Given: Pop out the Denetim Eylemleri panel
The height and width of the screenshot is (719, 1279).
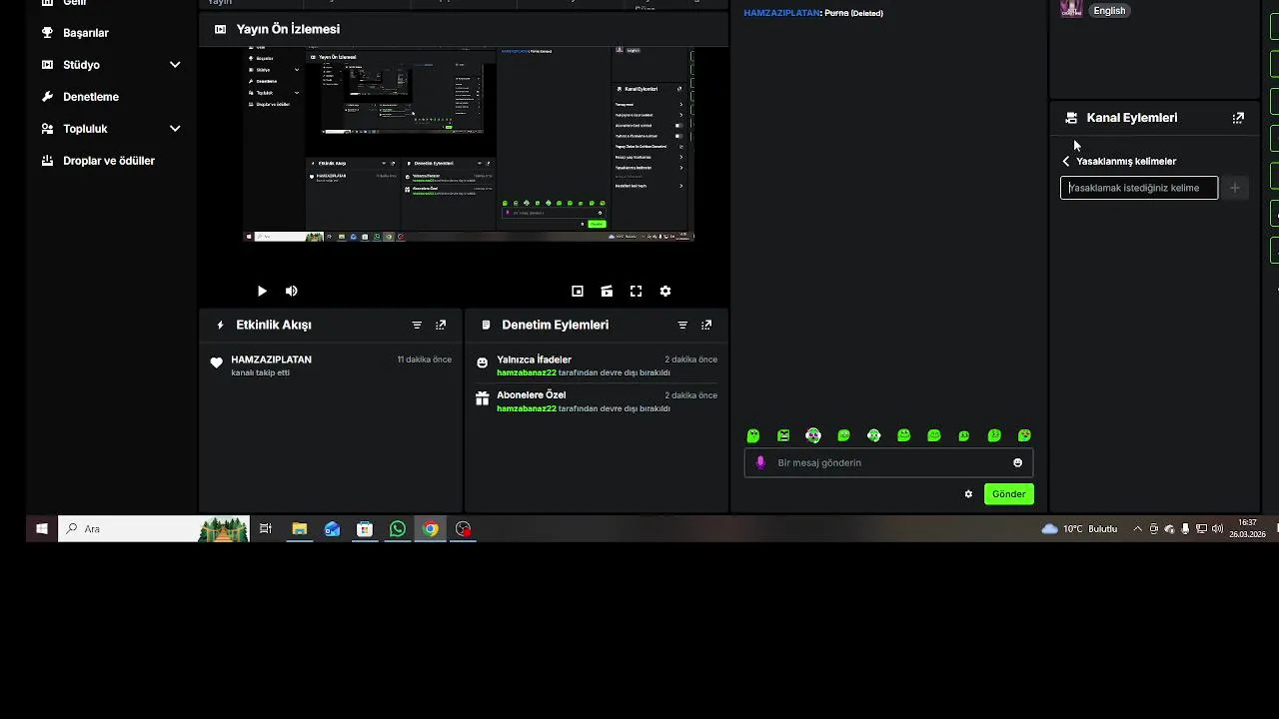Looking at the screenshot, I should pyautogui.click(x=706, y=325).
